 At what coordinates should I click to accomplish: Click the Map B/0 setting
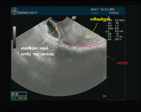tap(113, 28)
